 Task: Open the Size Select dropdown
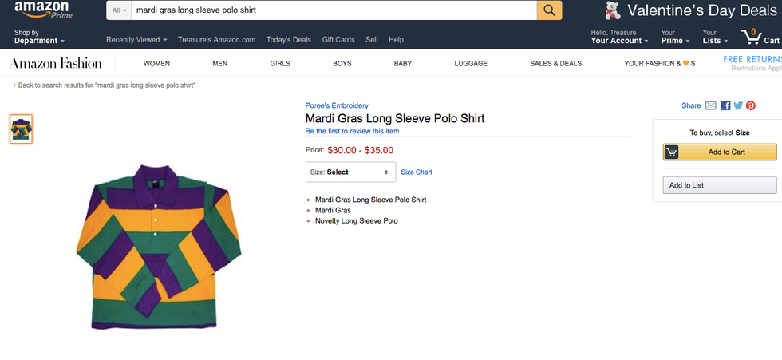pos(350,172)
